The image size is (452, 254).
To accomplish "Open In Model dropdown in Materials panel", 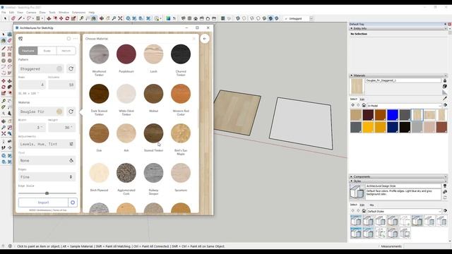I will coord(404,106).
